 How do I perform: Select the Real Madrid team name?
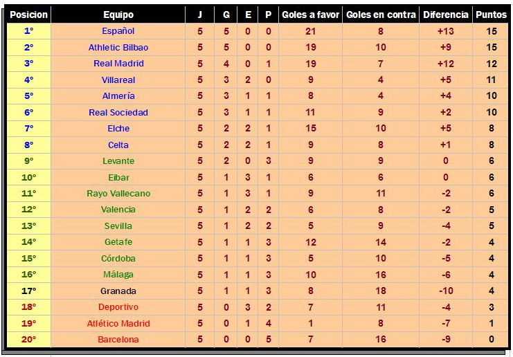click(118, 64)
